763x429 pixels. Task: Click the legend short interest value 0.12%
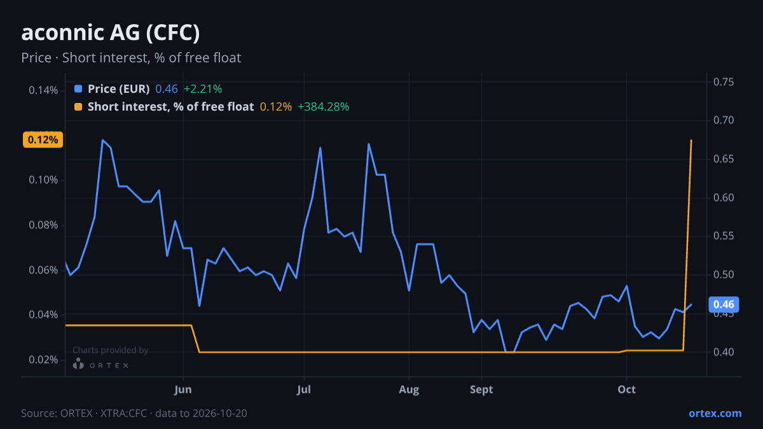(x=276, y=107)
